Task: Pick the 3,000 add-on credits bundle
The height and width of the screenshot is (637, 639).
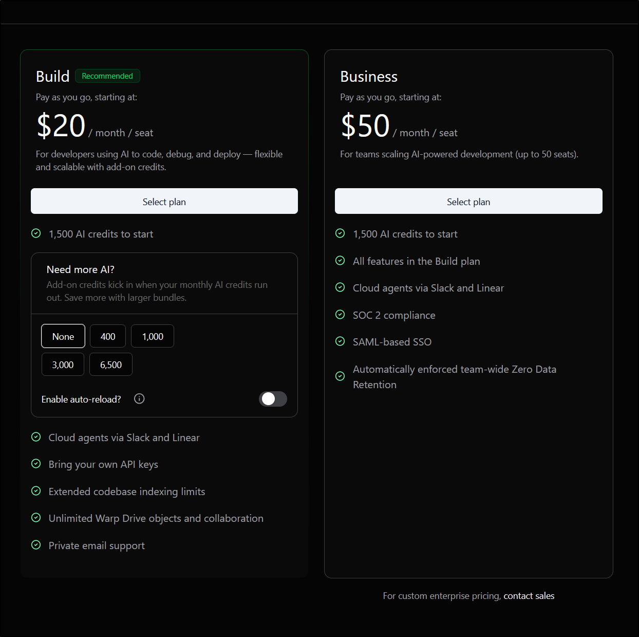Action: pyautogui.click(x=63, y=365)
